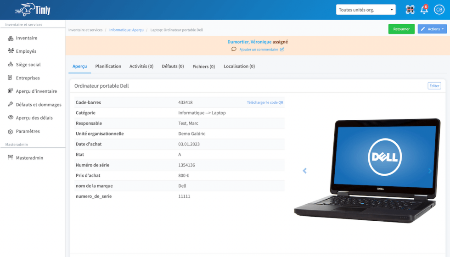Click the Employés sidebar icon
Screen dimensions: 450x257
coord(11,51)
